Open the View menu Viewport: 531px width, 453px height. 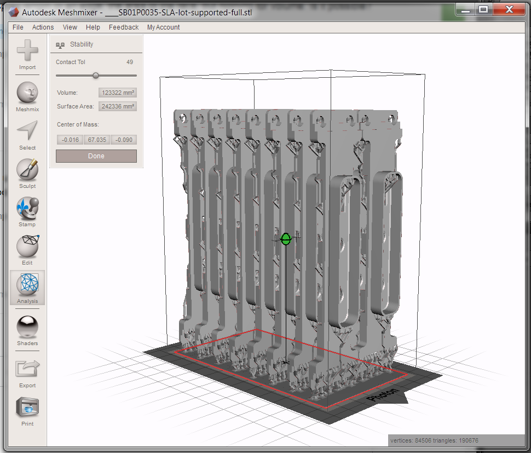tap(70, 27)
